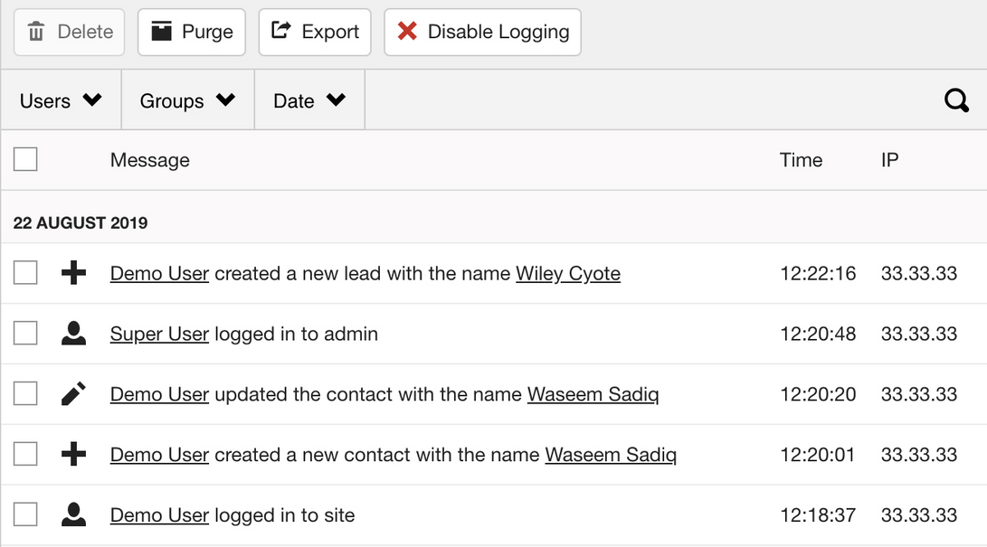Open the Wiley Cyote lead link
The width and height of the screenshot is (987, 547).
(568, 273)
